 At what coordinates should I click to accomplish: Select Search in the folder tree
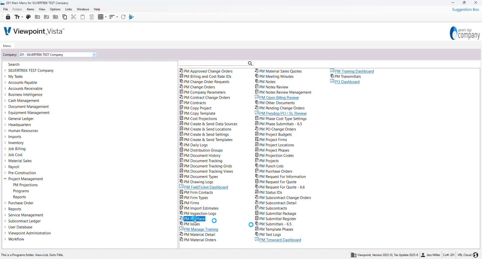[14, 64]
